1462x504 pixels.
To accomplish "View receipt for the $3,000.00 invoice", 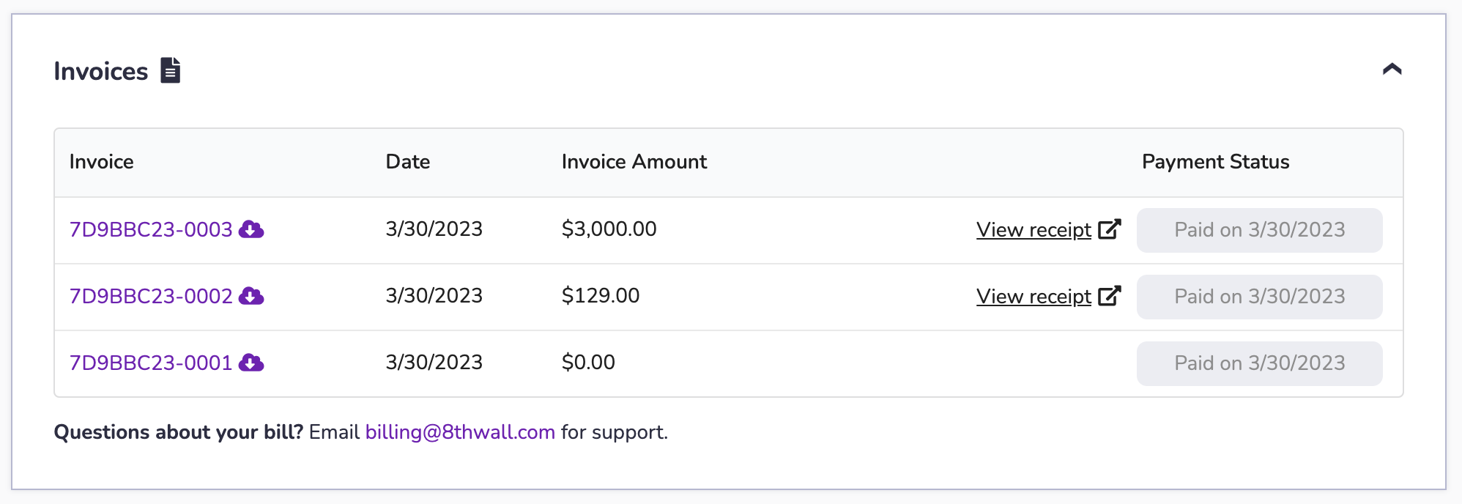I will pos(1034,230).
